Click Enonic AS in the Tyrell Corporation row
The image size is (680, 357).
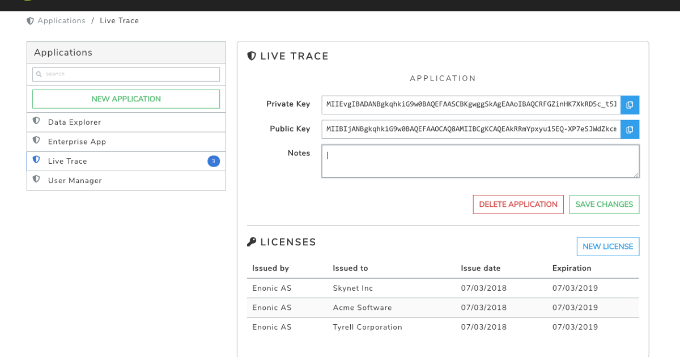[x=272, y=328]
